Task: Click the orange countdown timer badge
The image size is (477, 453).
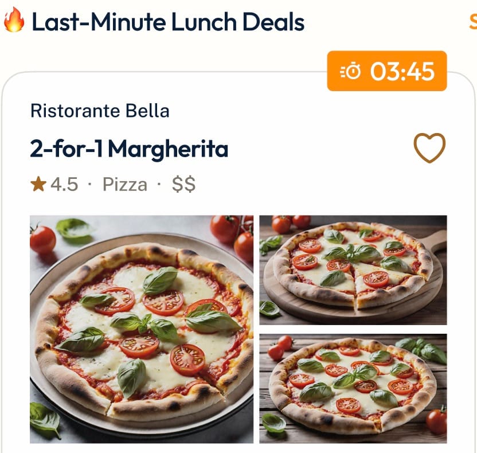Action: tap(386, 71)
